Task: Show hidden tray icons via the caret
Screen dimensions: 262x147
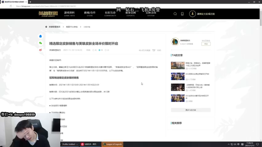Action: 229,144
